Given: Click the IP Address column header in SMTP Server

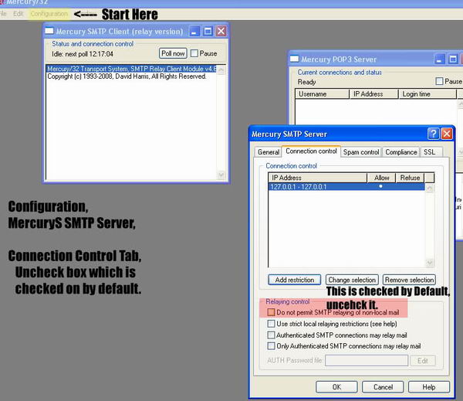Looking at the screenshot, I should (x=318, y=178).
